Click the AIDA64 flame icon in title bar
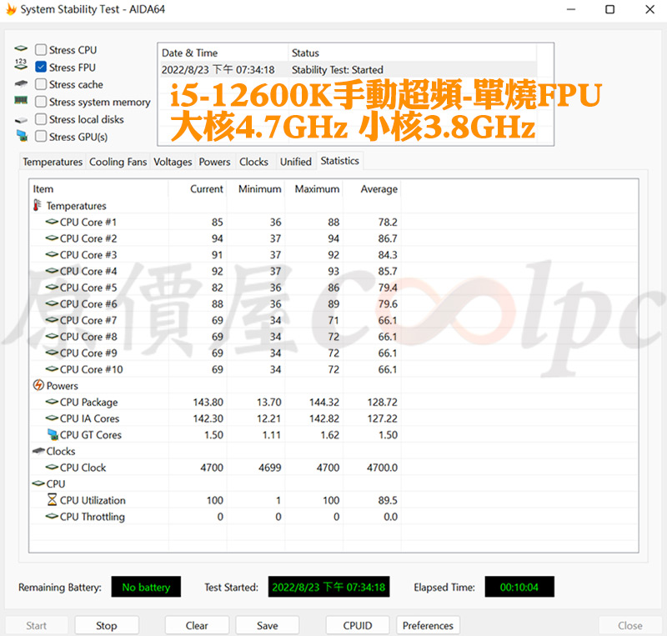The width and height of the screenshot is (667, 636). pos(11,9)
